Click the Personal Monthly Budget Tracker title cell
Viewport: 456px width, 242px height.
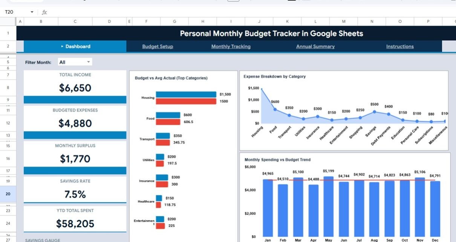coord(271,34)
